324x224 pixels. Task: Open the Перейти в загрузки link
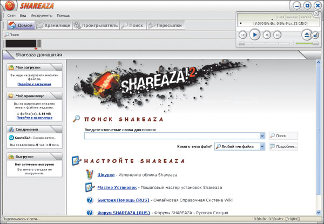coord(34,84)
